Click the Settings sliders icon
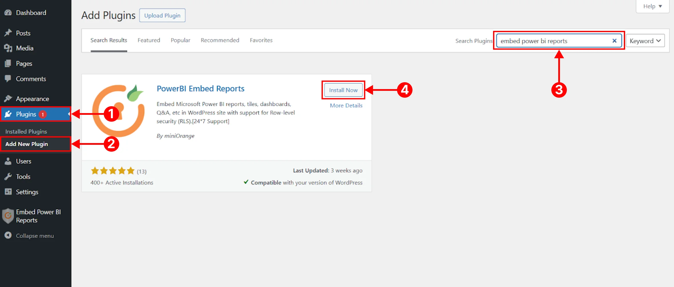674x287 pixels. point(8,192)
